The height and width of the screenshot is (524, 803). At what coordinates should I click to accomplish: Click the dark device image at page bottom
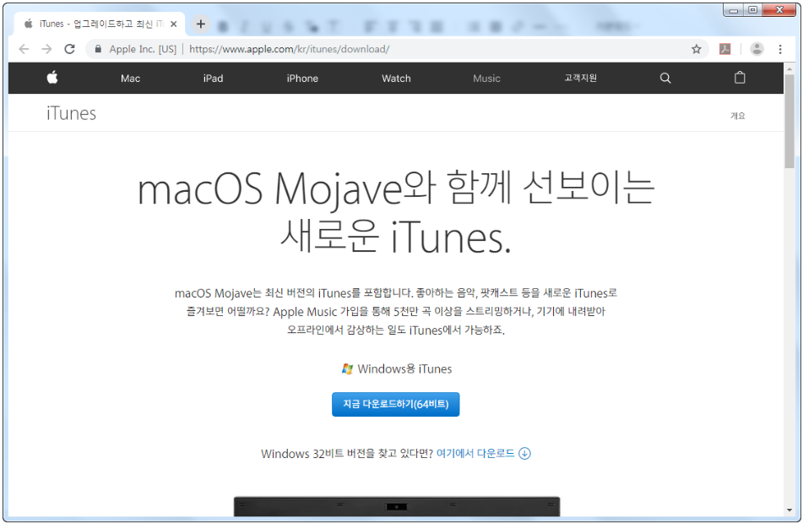397,506
